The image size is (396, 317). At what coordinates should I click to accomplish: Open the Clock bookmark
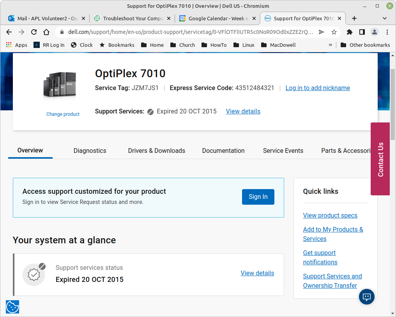point(82,45)
